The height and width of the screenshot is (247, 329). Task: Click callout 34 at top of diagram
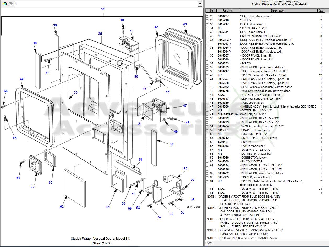click(x=103, y=9)
